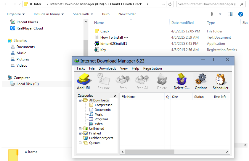Open the view options dropdown arrow
The height and width of the screenshot is (161, 249).
[220, 14]
